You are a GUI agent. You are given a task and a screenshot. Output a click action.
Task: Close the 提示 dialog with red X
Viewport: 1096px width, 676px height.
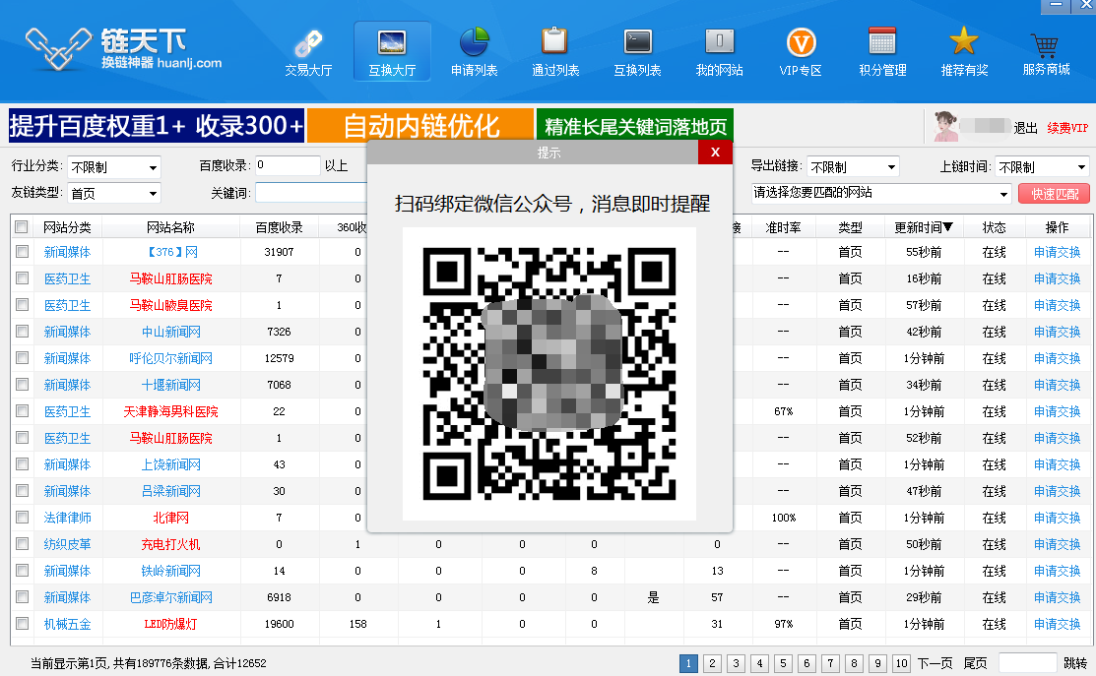pyautogui.click(x=715, y=153)
